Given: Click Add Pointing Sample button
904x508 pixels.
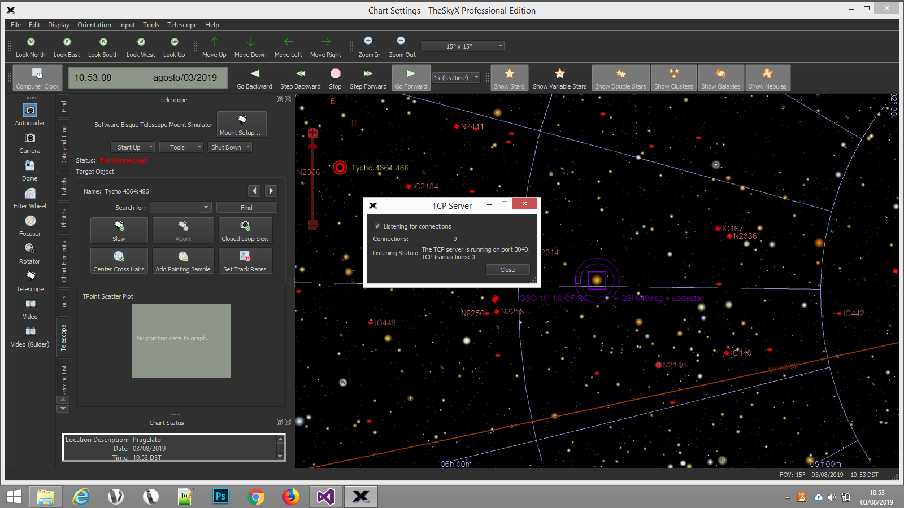Looking at the screenshot, I should [x=183, y=261].
